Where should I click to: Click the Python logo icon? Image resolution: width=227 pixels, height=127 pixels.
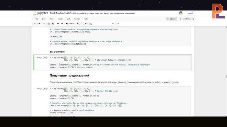coord(181,13)
